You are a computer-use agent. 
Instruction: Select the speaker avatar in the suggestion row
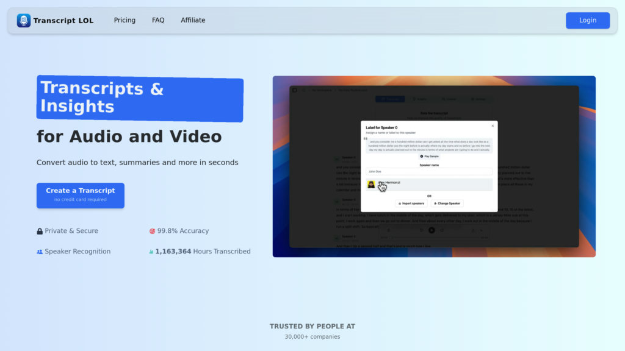pos(371,184)
